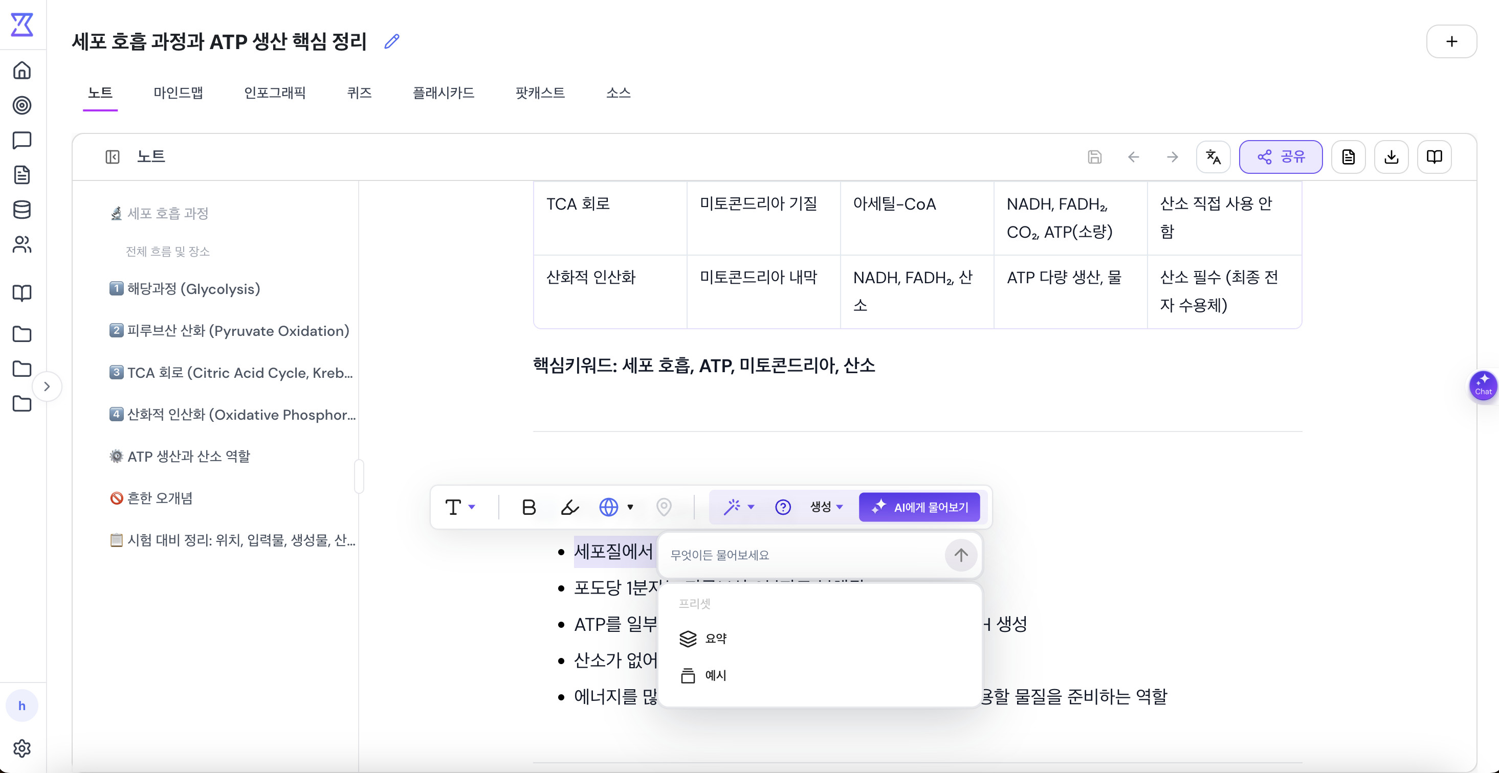Click the reading mode book icon
1499x773 pixels.
tap(1435, 156)
